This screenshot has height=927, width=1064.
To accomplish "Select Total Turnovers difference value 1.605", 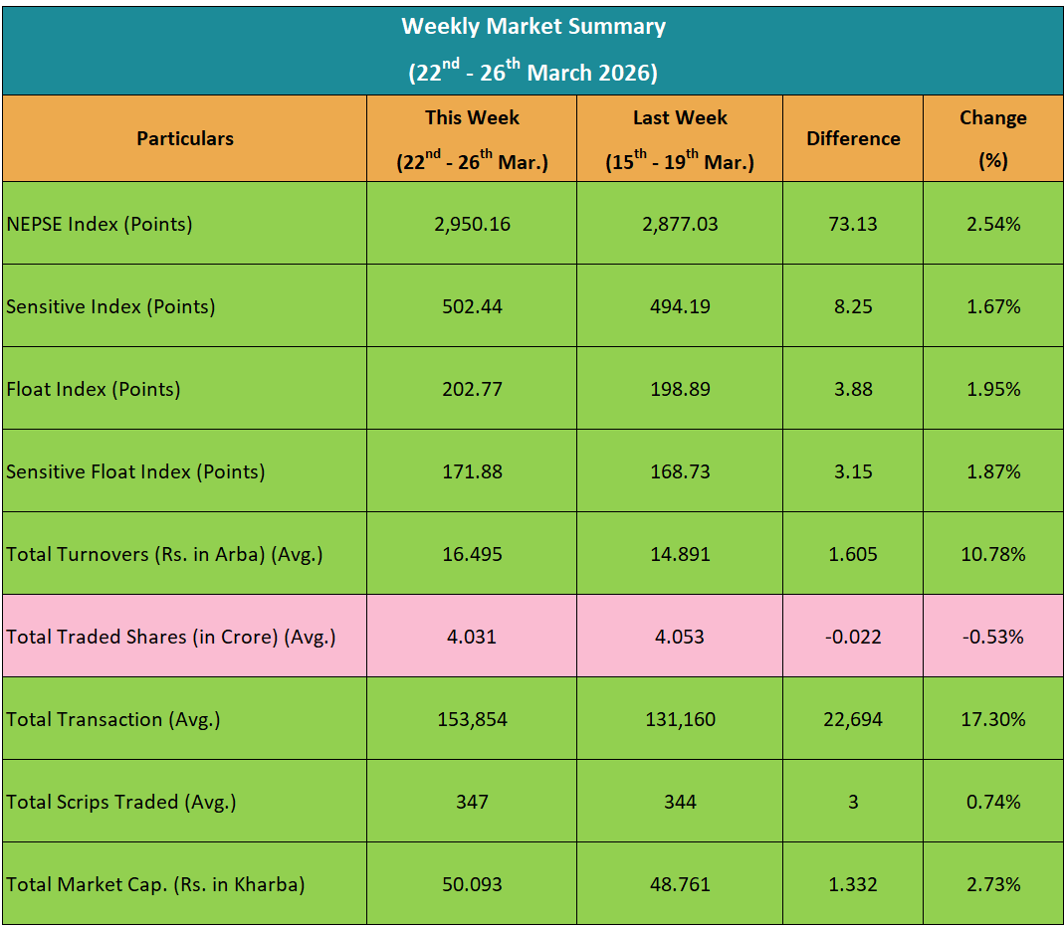I will pos(853,554).
